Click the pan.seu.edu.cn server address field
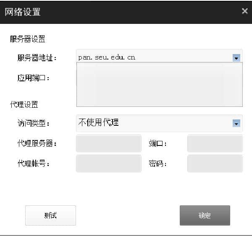The image size is (252, 236). click(x=151, y=57)
